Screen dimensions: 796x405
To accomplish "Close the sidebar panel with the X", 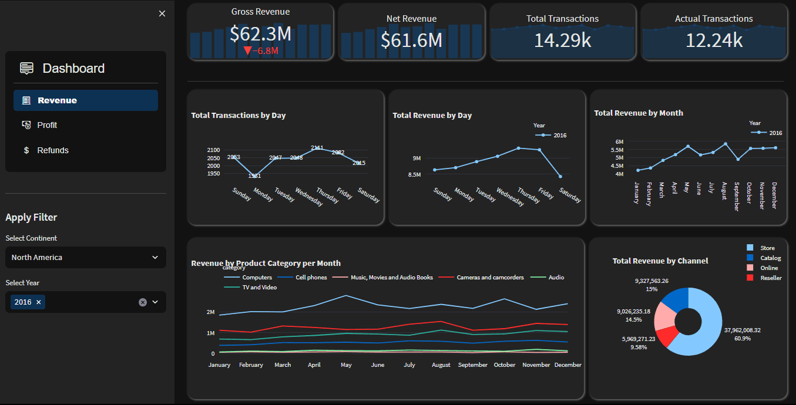I will coord(162,14).
